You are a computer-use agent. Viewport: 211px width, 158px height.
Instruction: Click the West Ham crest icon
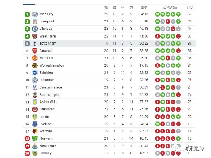(x=34, y=36)
